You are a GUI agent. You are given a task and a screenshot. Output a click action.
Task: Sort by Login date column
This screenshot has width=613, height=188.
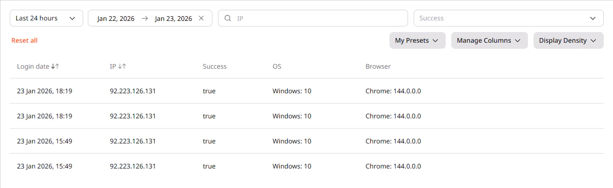(38, 66)
